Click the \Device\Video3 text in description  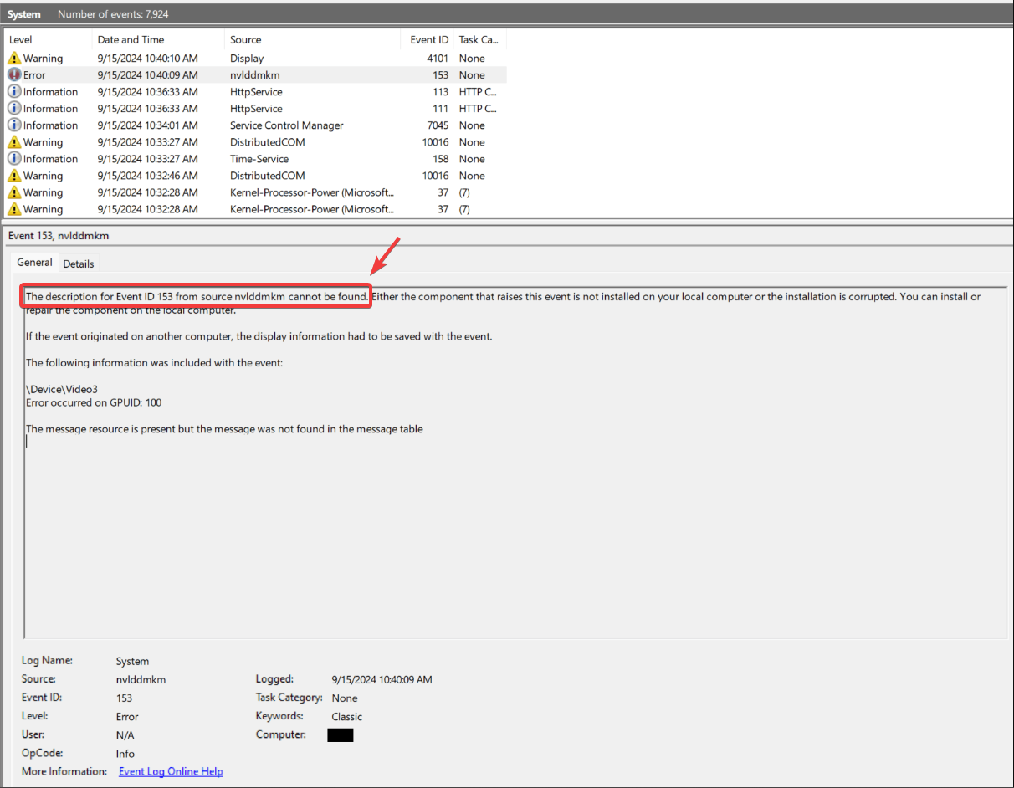tap(62, 390)
